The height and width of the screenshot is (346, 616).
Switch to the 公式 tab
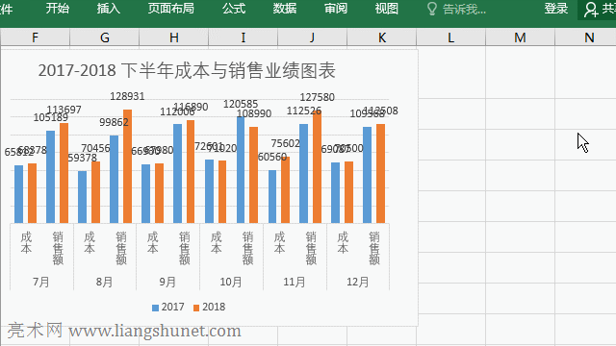coord(234,9)
